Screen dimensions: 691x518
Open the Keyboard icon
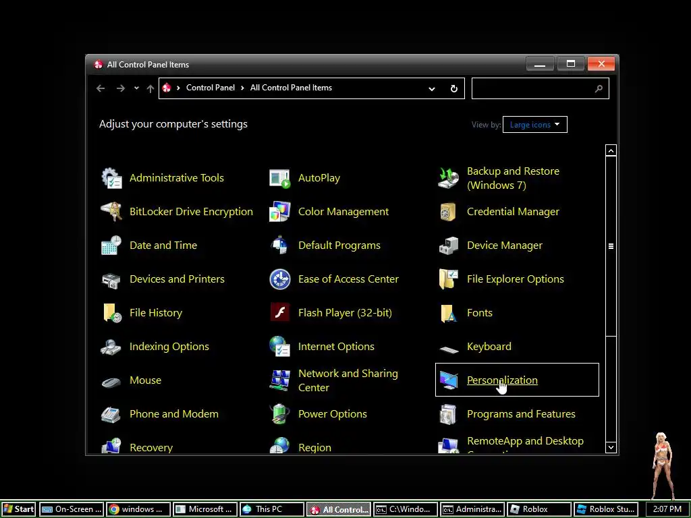(x=449, y=349)
